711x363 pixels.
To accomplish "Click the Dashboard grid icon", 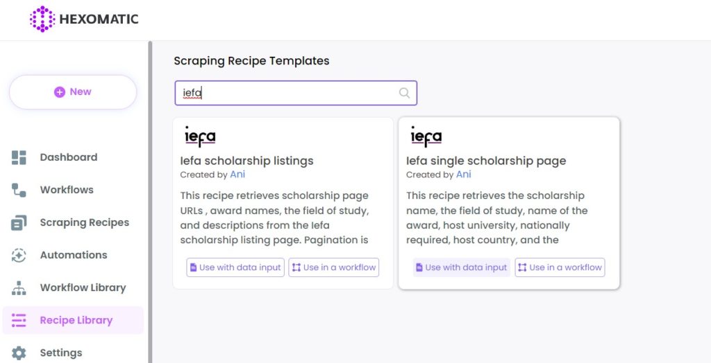I will click(19, 157).
